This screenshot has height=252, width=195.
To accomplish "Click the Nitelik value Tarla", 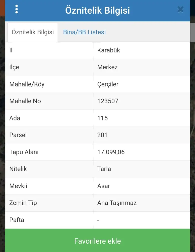I will tap(104, 169).
